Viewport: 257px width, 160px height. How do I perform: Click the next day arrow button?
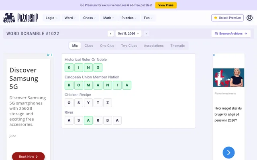pos(146,34)
